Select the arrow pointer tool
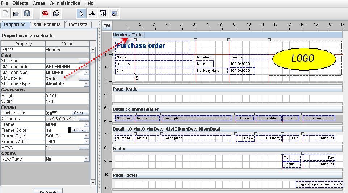This screenshot has height=193, width=348. (x=81, y=13)
